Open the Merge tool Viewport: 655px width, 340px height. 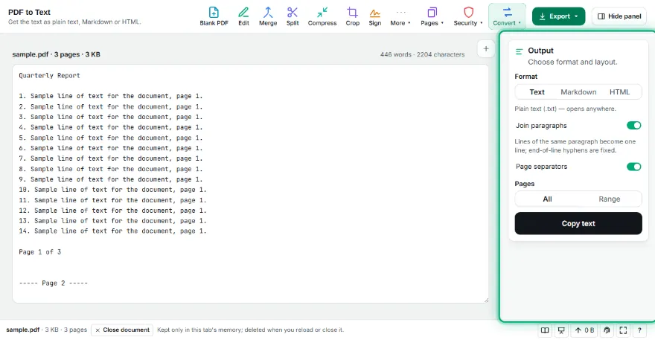click(x=268, y=16)
